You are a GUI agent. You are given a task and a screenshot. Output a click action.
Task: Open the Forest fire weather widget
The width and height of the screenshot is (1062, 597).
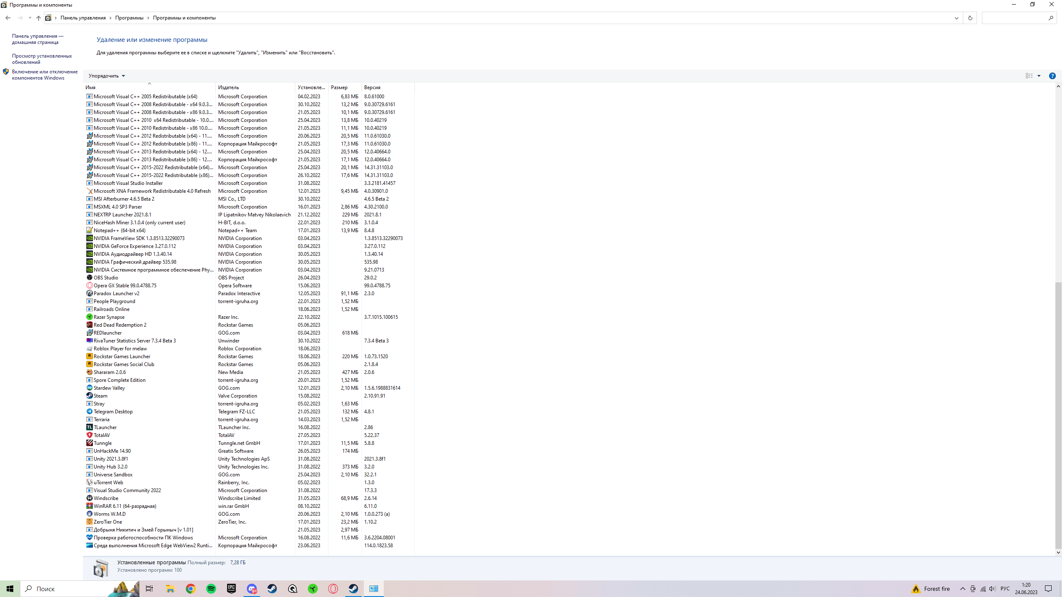[x=930, y=589]
